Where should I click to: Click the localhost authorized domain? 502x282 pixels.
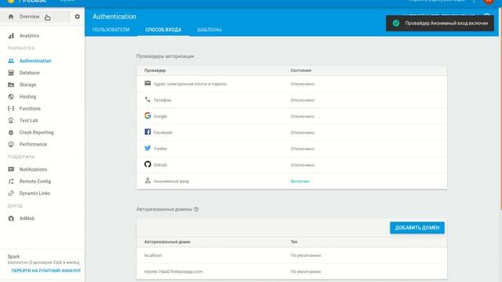coord(153,255)
